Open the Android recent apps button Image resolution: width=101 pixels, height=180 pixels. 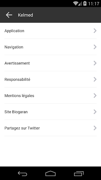79,174
